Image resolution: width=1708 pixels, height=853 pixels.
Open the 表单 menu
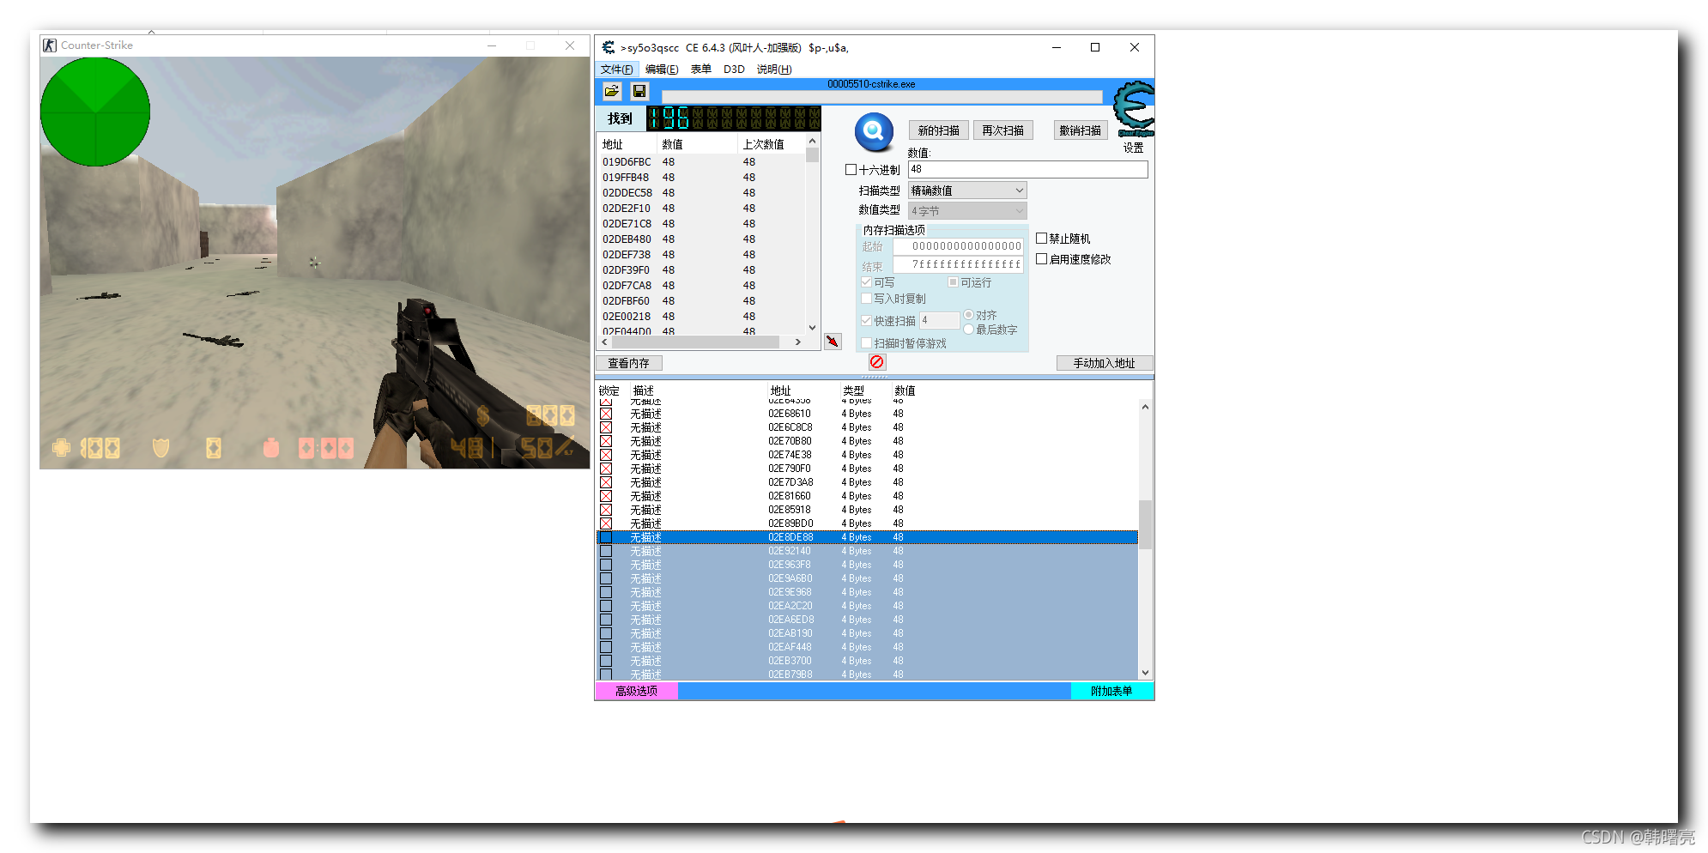click(x=701, y=70)
